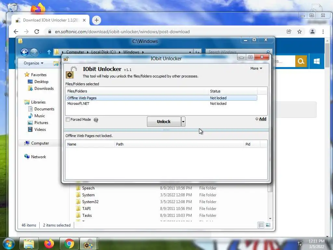333x250 pixels.
Task: Click IObit Unlocker title bar icon
Action: point(66,59)
